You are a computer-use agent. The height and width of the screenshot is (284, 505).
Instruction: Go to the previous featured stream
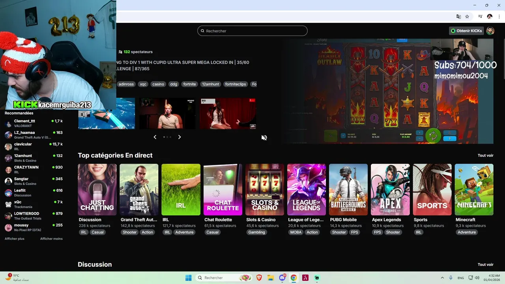155,137
